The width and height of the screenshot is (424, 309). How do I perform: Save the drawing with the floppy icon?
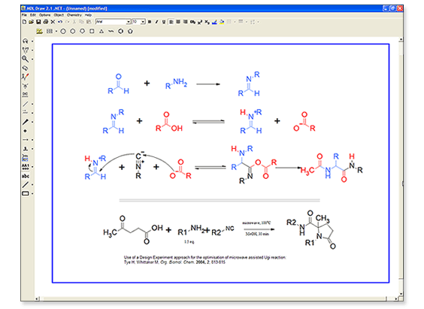(x=38, y=22)
